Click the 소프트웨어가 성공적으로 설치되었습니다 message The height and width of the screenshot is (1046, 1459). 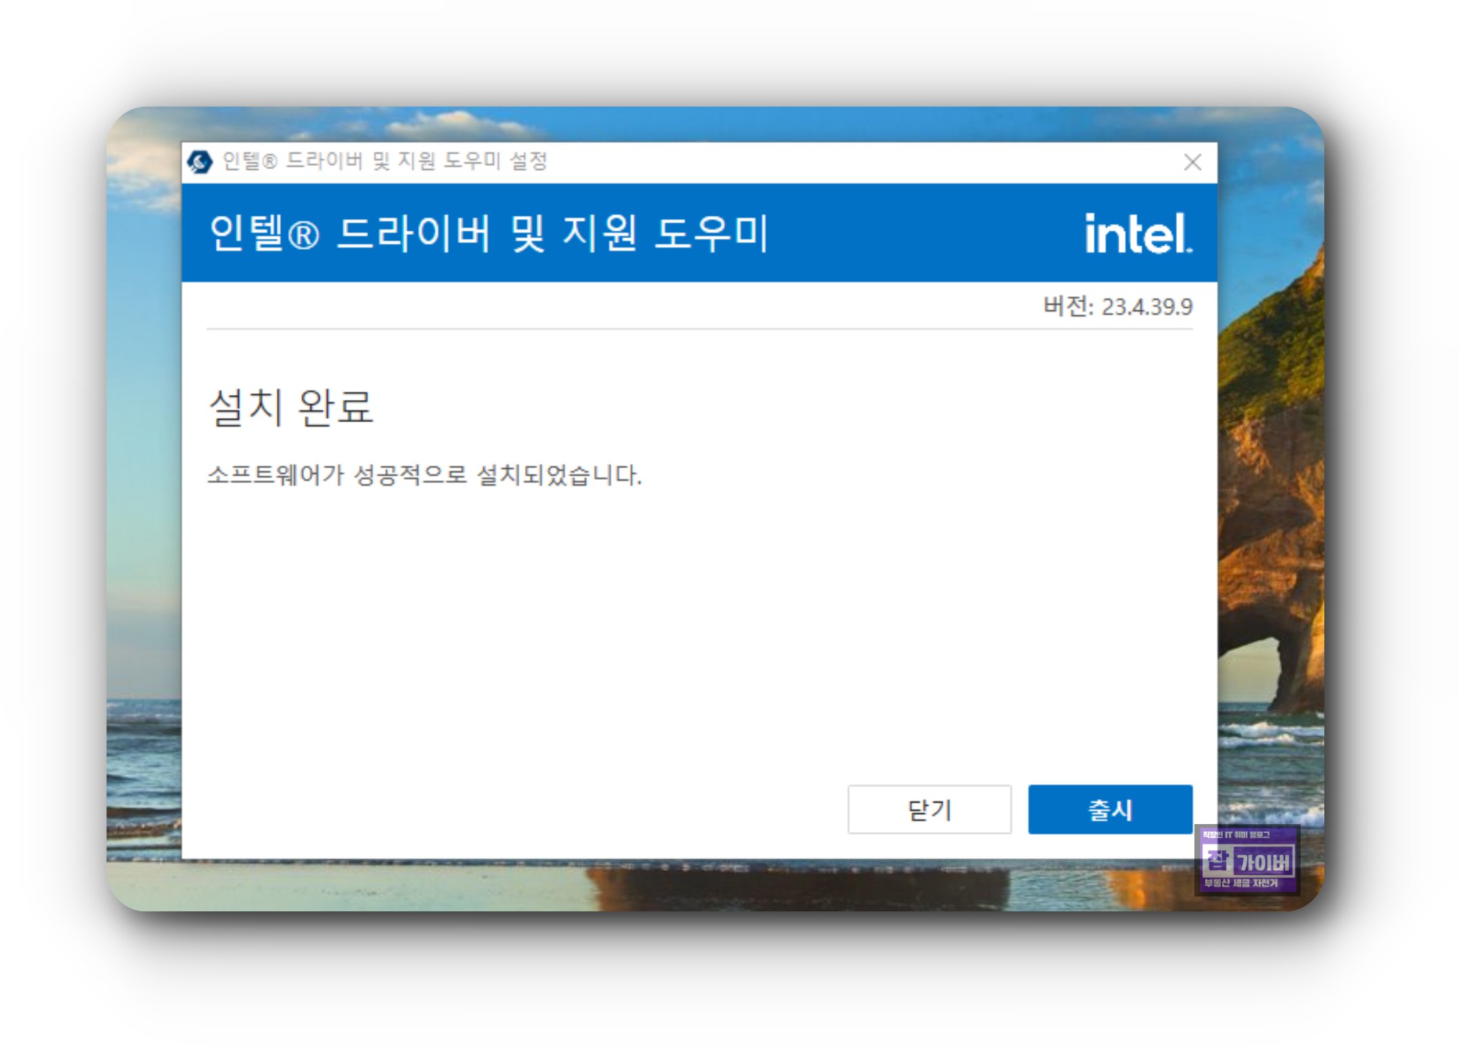(x=424, y=475)
